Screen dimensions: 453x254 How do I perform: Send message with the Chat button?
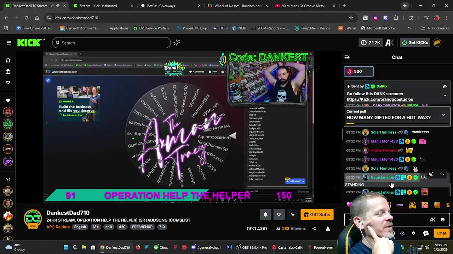(441, 233)
